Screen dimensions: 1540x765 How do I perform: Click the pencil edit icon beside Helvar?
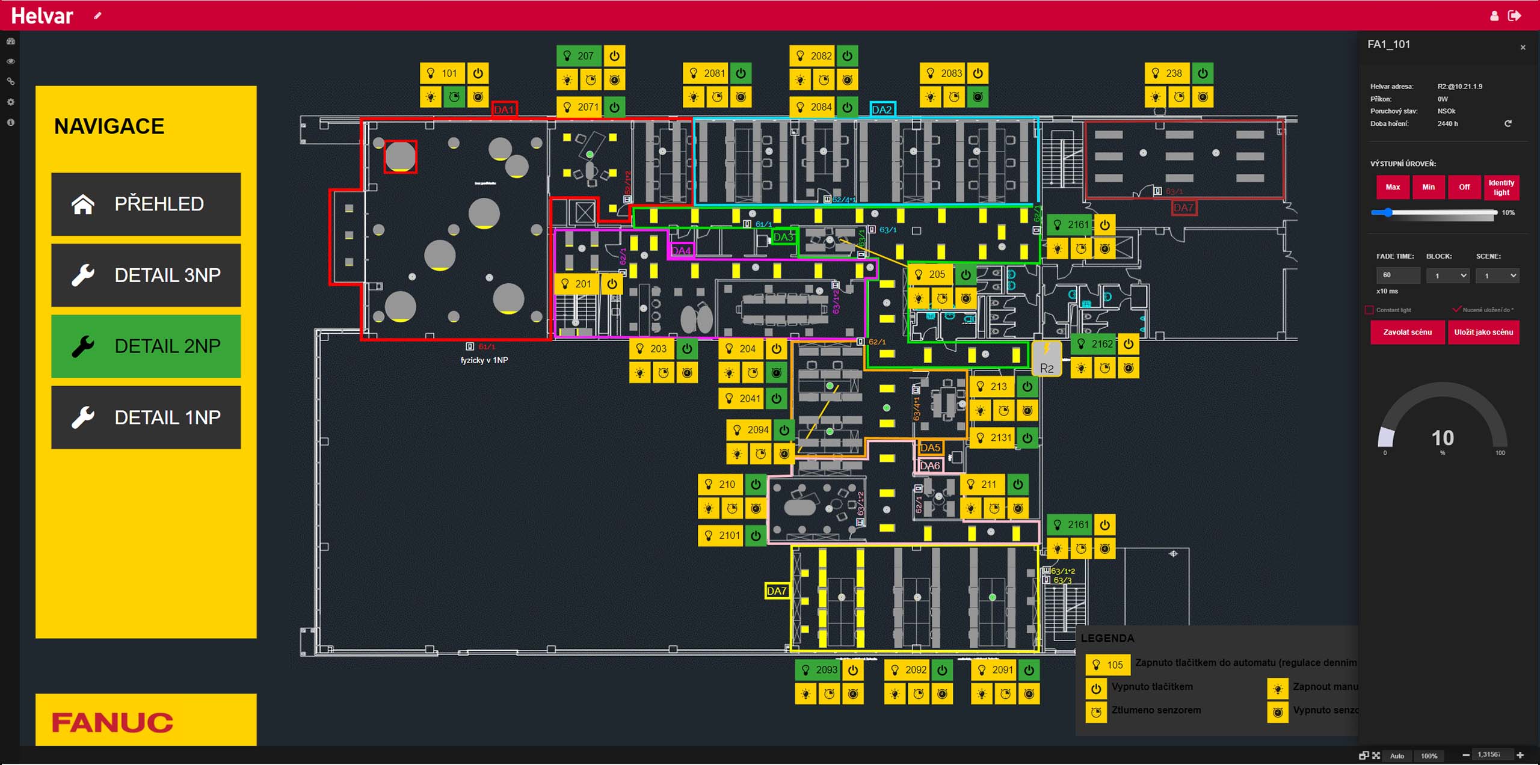click(97, 16)
